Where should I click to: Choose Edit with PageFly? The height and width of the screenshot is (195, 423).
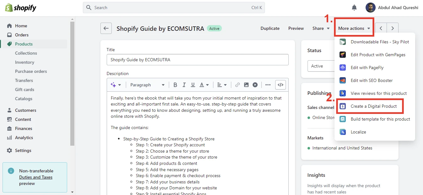[375, 68]
